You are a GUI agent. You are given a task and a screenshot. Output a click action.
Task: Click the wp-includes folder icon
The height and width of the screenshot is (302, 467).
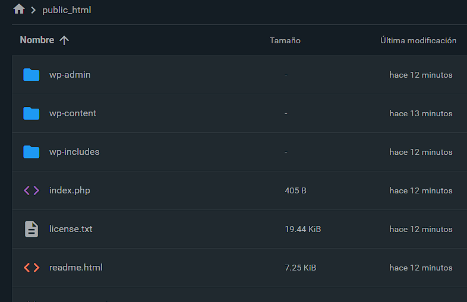tap(31, 152)
